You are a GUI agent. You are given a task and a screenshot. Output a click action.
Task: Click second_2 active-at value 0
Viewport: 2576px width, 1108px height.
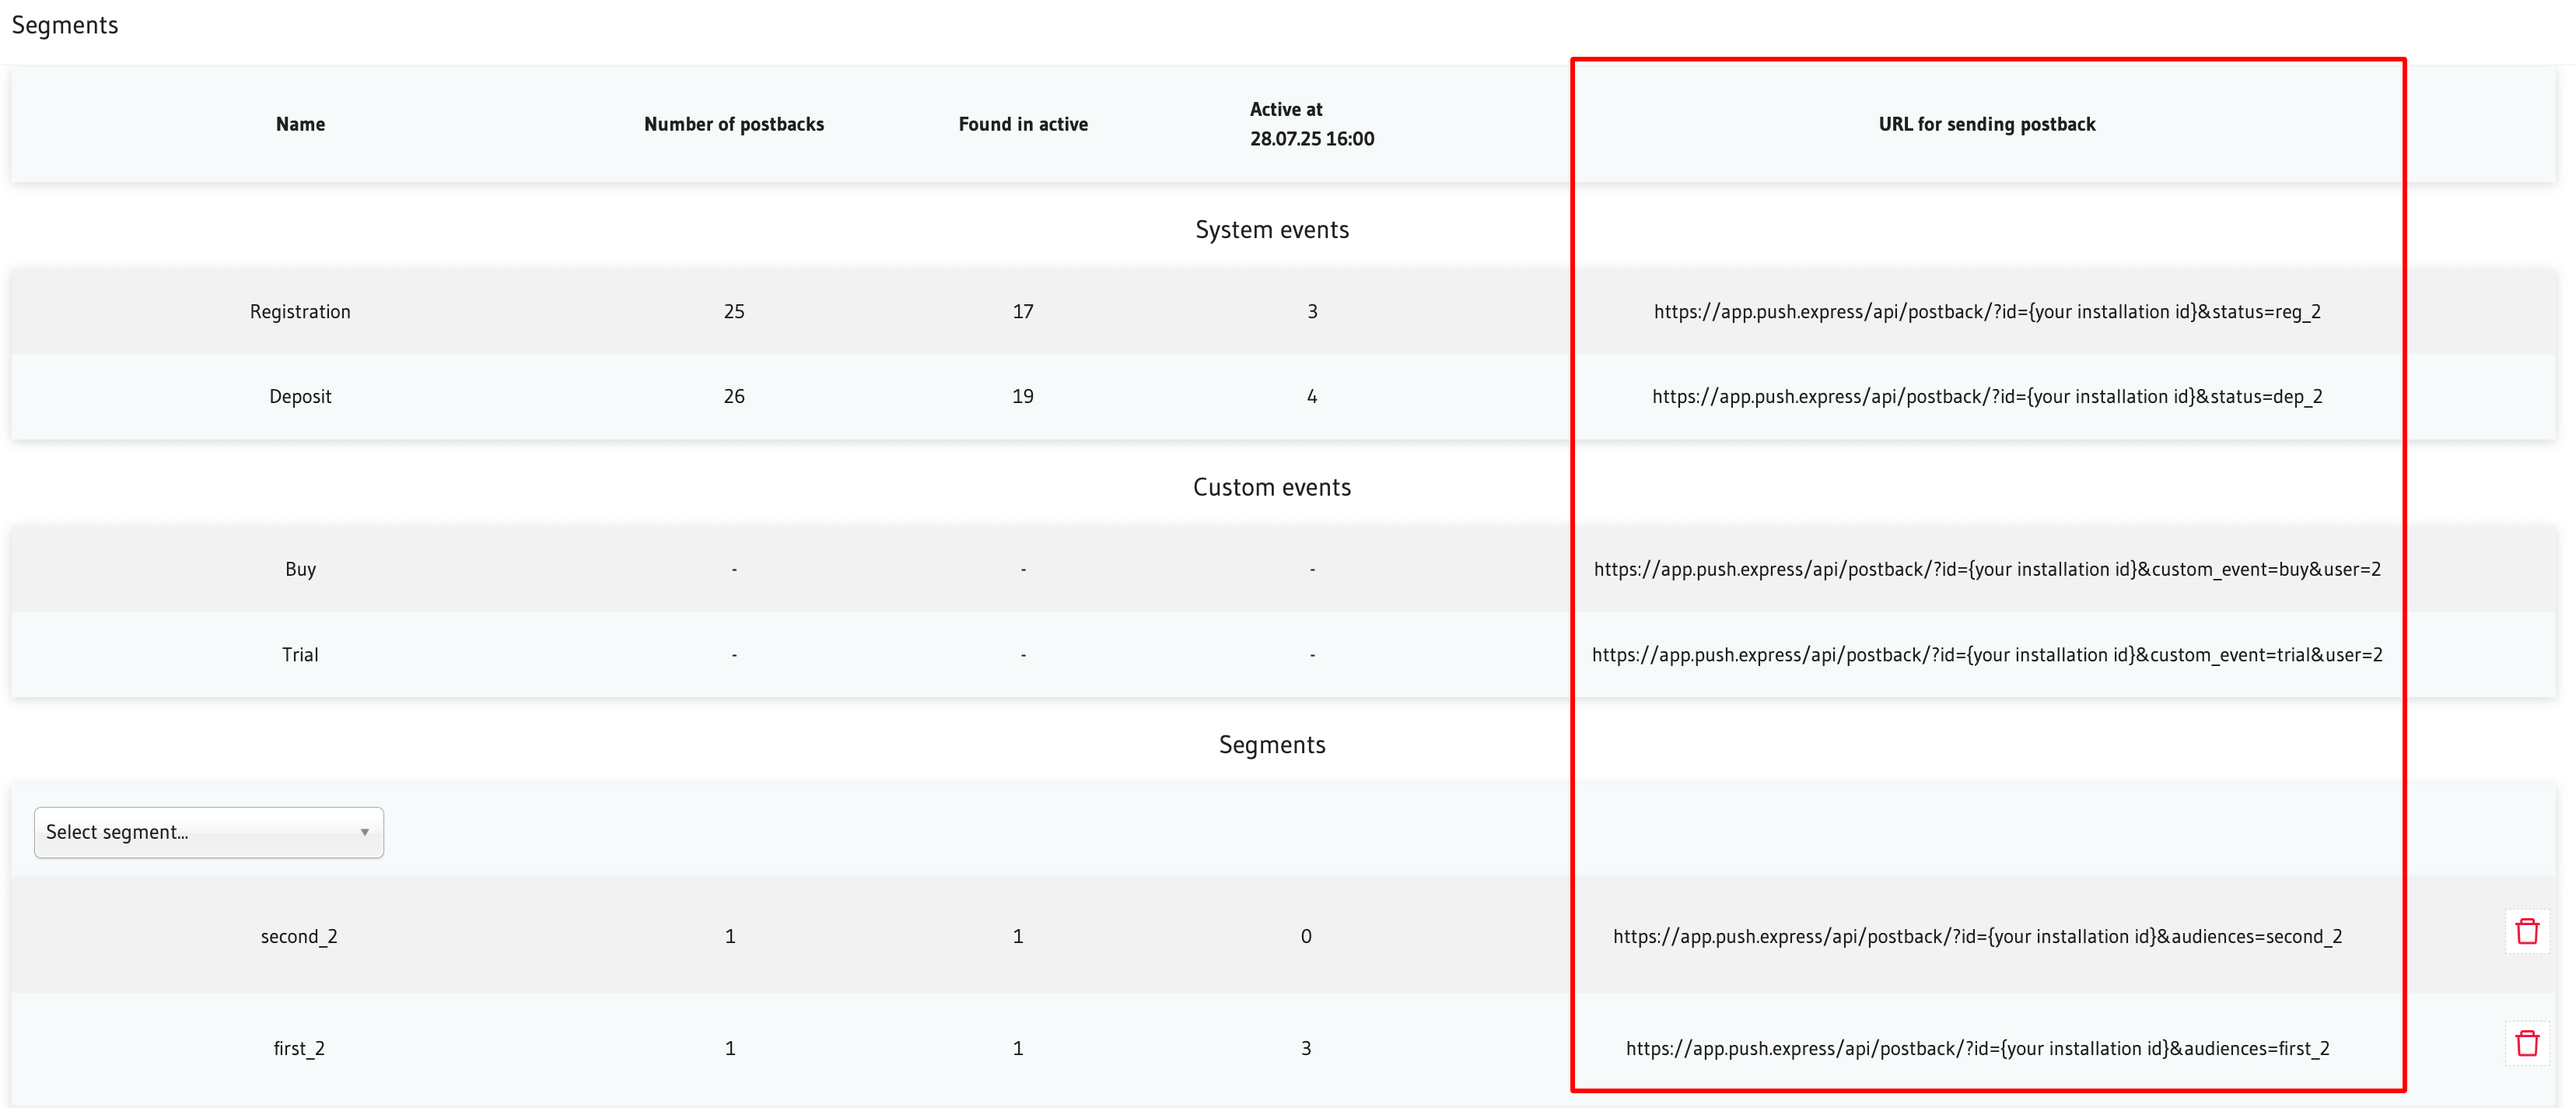[x=1306, y=936]
